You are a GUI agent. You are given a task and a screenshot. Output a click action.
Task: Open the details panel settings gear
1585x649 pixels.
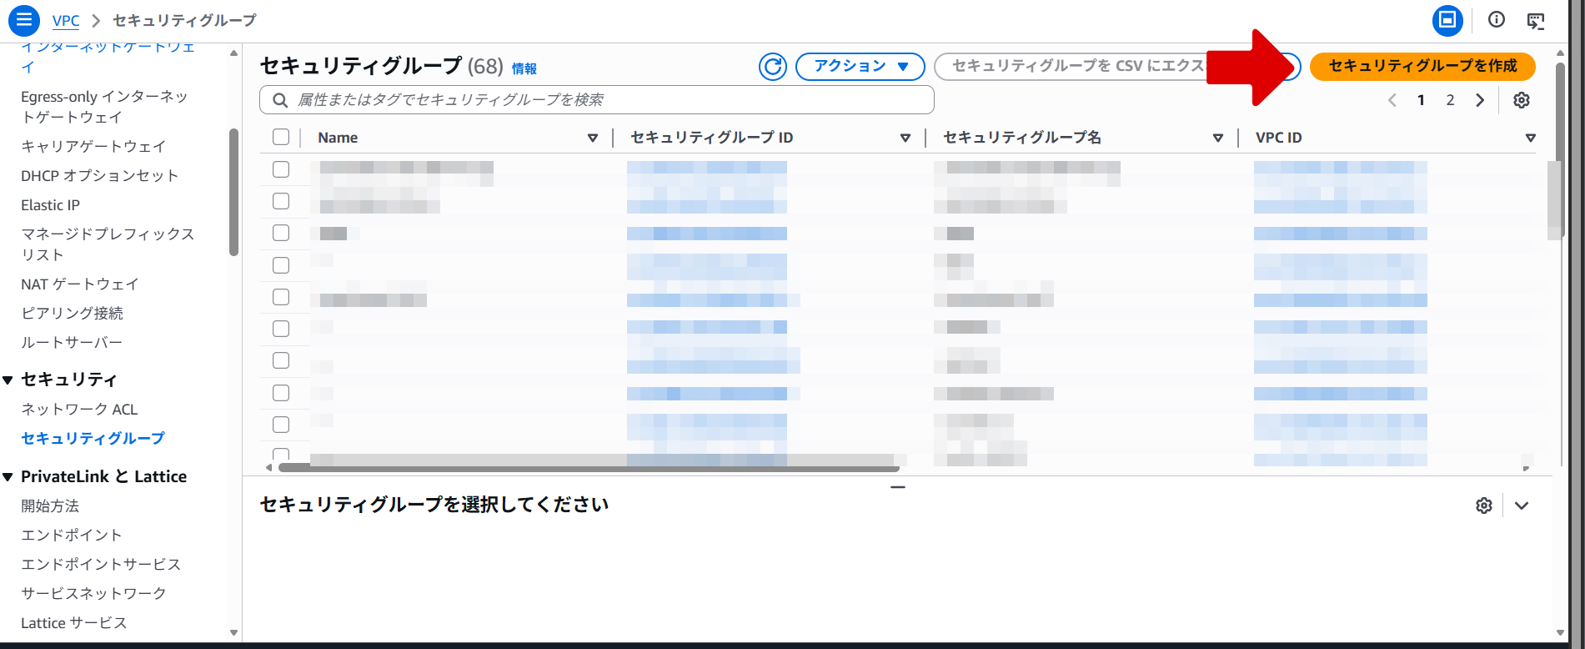(1483, 506)
